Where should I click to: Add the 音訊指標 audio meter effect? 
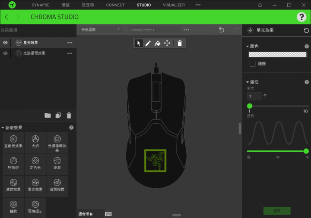57,186
